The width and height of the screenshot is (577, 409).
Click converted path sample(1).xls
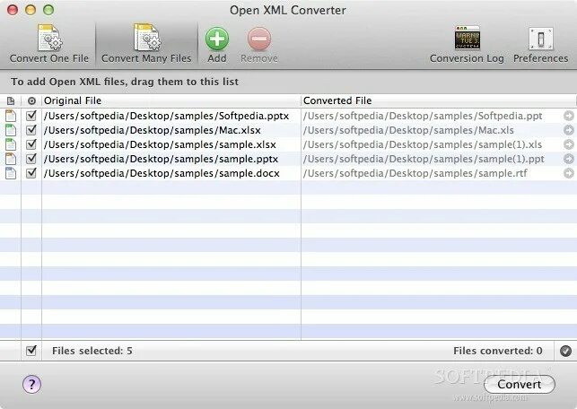coord(423,145)
